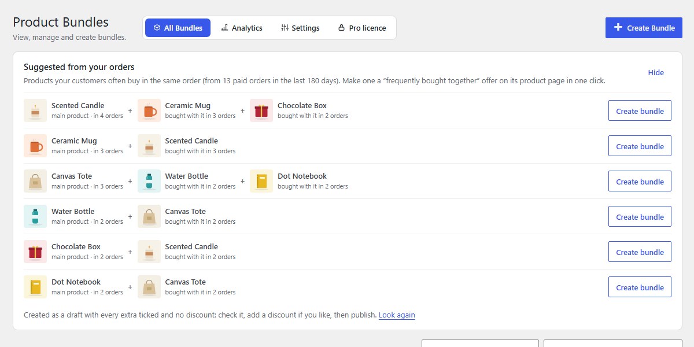Image resolution: width=694 pixels, height=347 pixels.
Task: Switch to the All Bundles tab
Action: pos(178,28)
